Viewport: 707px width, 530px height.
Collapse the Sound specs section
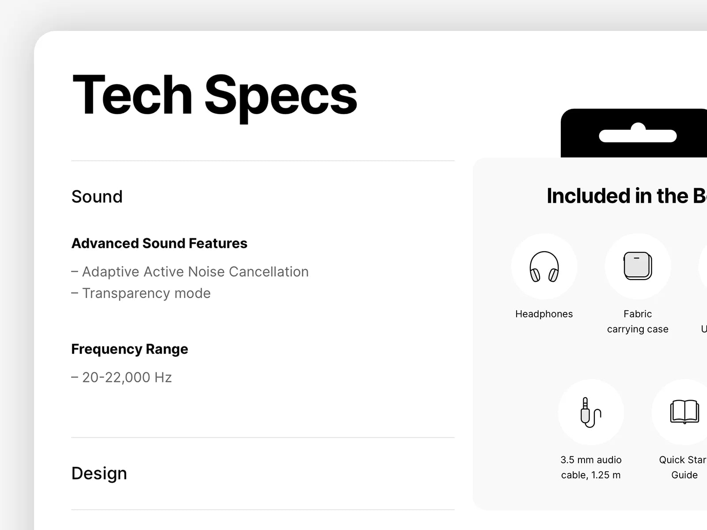[x=97, y=197]
